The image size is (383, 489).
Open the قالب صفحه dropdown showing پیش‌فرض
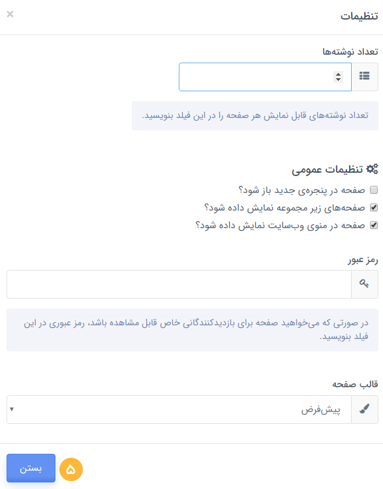(x=179, y=409)
